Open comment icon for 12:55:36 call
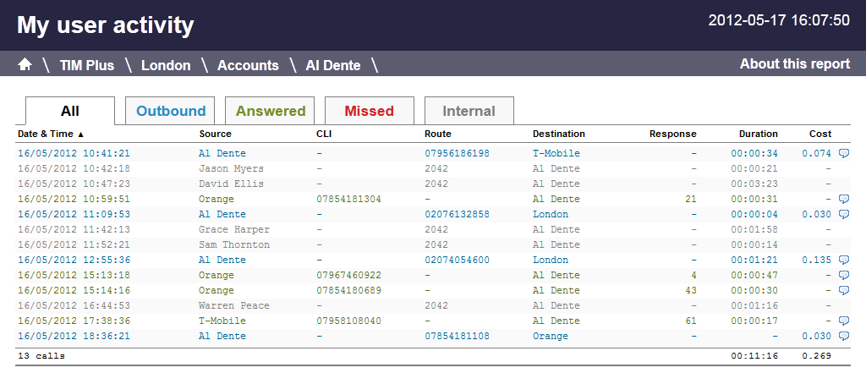866x384 pixels. (x=843, y=260)
